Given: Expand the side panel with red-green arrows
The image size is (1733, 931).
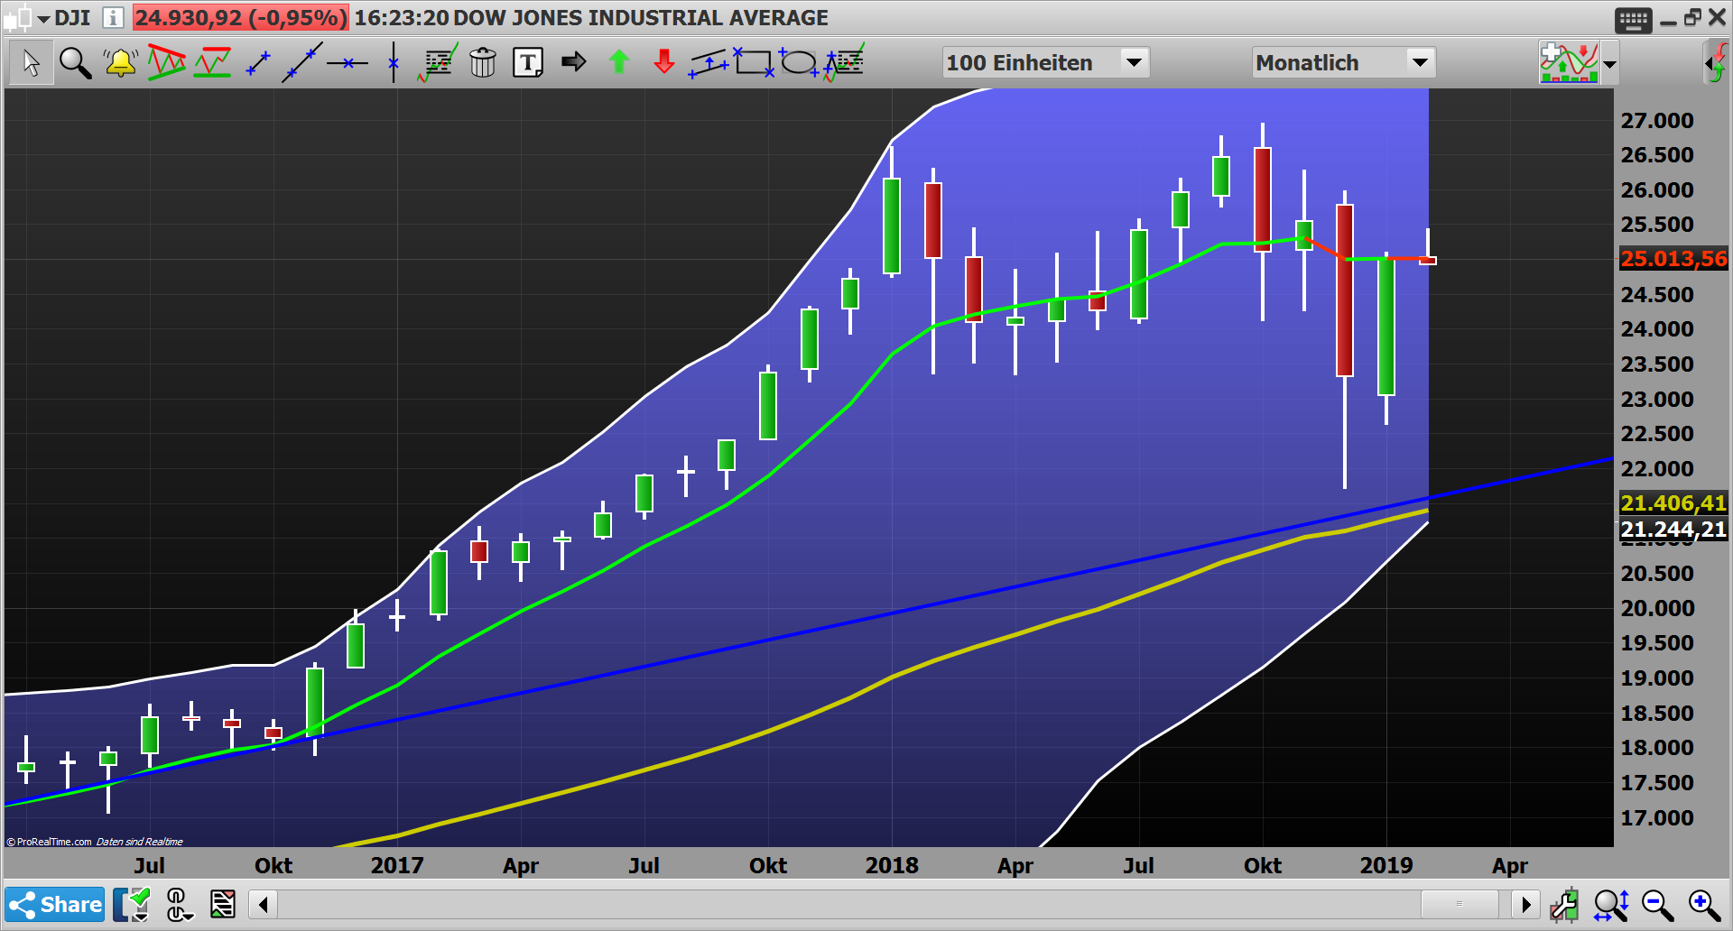Looking at the screenshot, I should coord(1716,63).
